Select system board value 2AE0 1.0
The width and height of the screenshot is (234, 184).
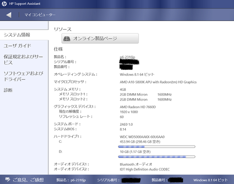tap(126, 124)
